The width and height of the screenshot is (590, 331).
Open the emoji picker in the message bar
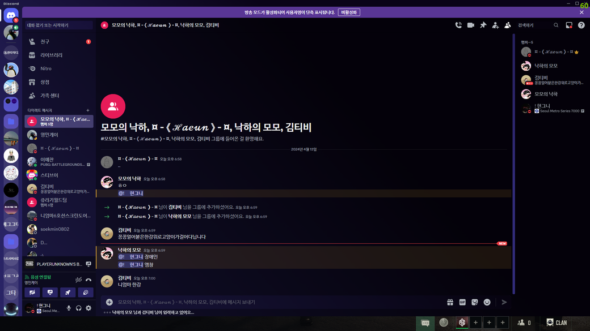pyautogui.click(x=487, y=302)
